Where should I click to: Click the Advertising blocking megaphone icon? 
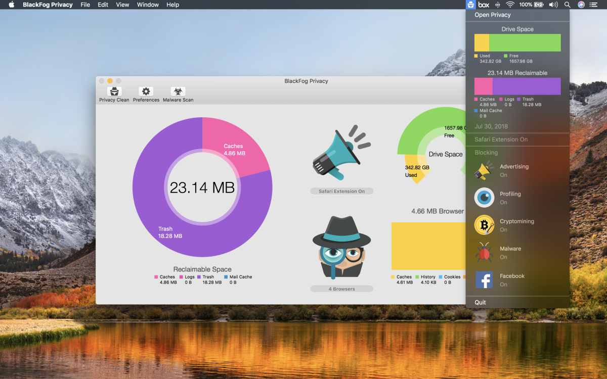484,170
